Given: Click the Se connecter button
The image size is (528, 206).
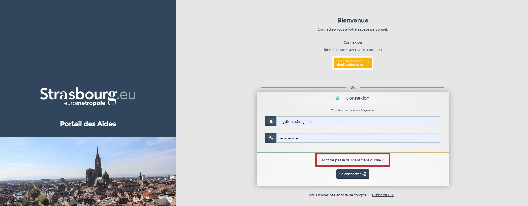Looking at the screenshot, I should [x=353, y=174].
